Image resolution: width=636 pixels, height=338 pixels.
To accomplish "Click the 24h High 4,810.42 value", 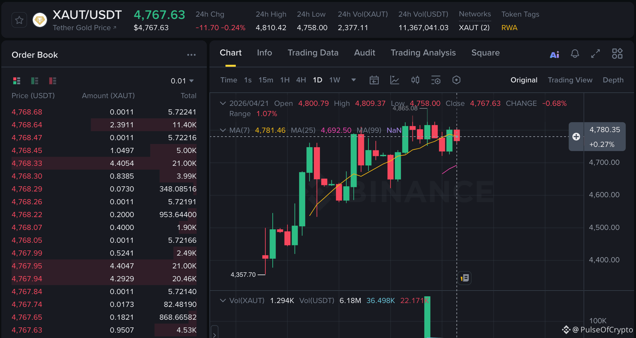I will coord(271,28).
